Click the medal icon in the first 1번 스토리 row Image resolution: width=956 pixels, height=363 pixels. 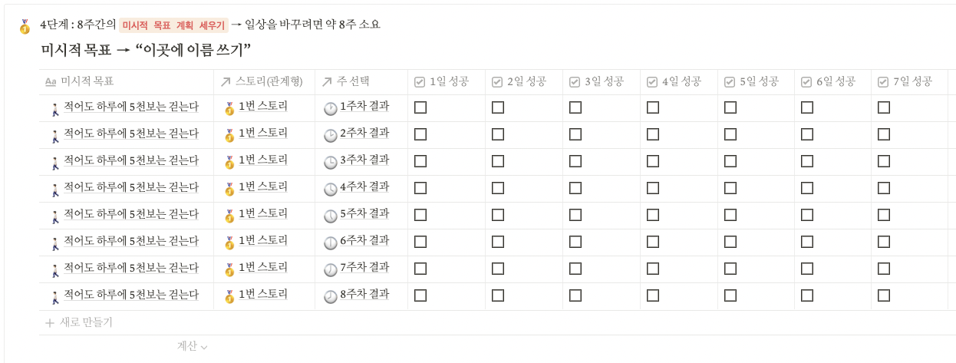[x=229, y=109]
